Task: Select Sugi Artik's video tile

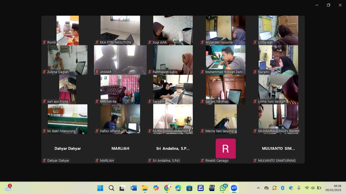Action: (173, 30)
